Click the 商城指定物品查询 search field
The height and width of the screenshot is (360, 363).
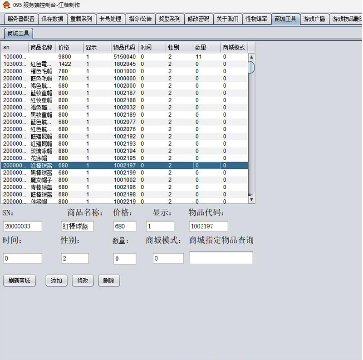click(x=221, y=258)
